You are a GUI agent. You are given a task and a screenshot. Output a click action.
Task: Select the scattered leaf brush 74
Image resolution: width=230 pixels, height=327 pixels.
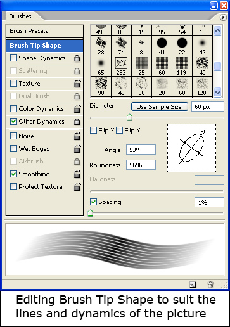(x=121, y=46)
